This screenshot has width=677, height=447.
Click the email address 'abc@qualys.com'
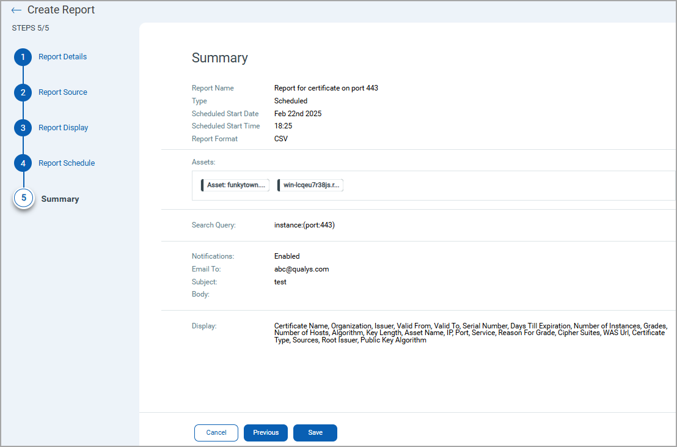301,269
